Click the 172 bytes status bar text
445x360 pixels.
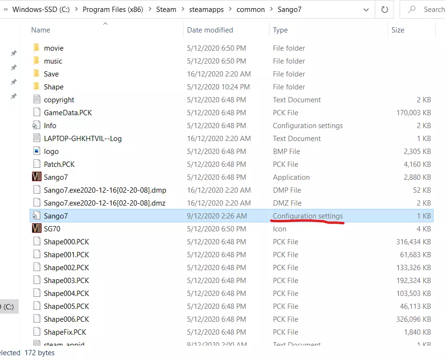[x=40, y=353]
